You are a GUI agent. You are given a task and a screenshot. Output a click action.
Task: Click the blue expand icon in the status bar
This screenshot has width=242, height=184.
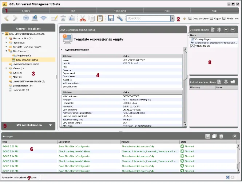click(228, 177)
